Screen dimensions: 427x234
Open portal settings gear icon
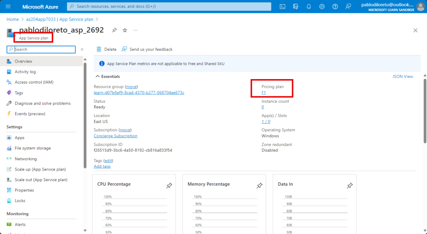[322, 7]
